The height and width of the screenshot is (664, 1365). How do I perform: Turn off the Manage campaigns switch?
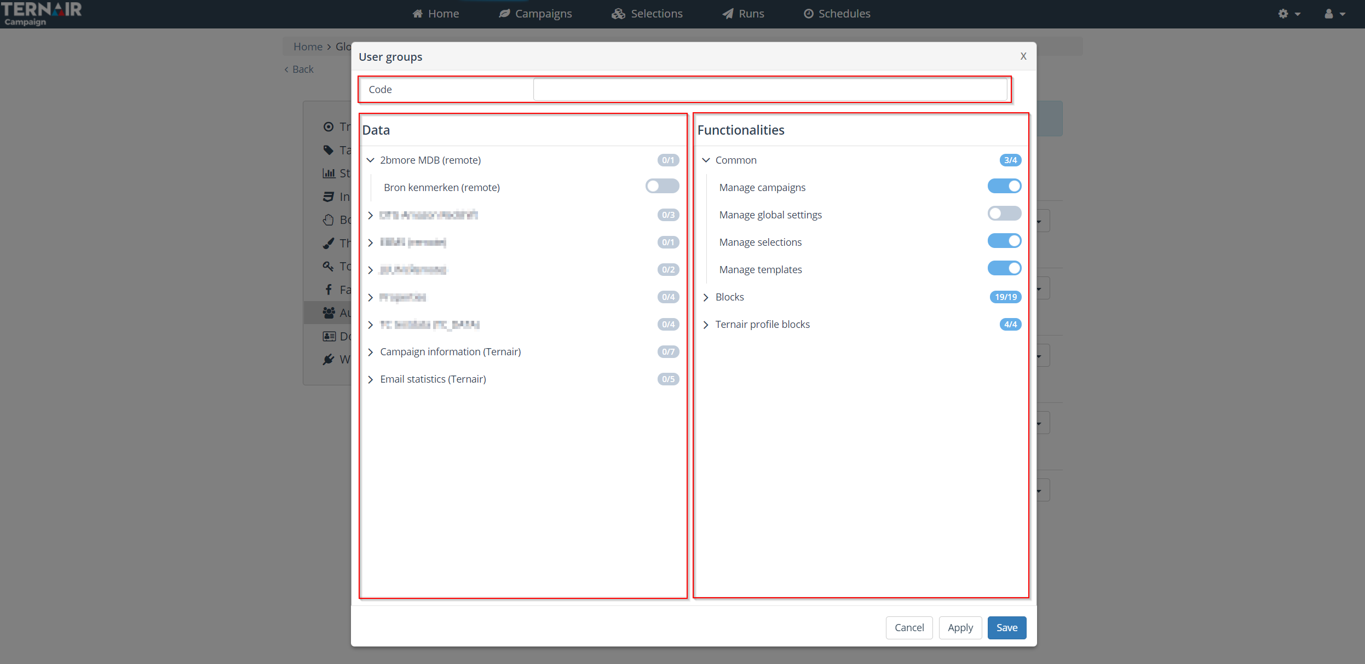pyautogui.click(x=1004, y=186)
